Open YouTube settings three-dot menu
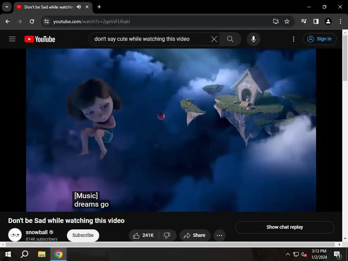 coord(294,39)
